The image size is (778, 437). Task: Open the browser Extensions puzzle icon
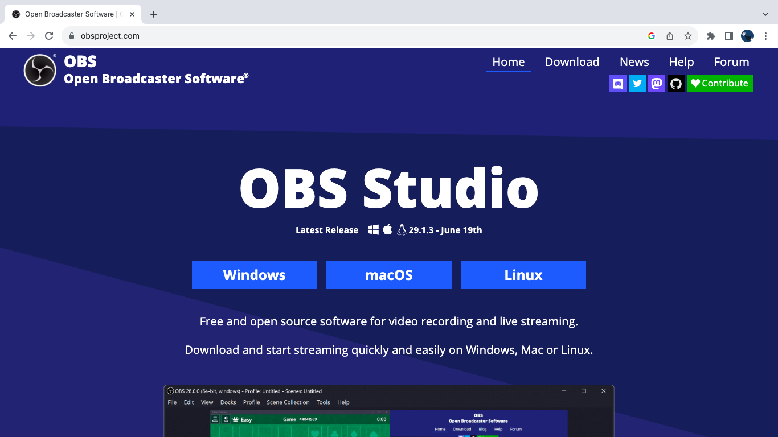pyautogui.click(x=710, y=36)
